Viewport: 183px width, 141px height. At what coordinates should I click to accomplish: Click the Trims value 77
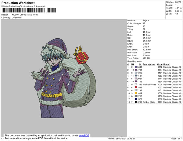click(144, 29)
